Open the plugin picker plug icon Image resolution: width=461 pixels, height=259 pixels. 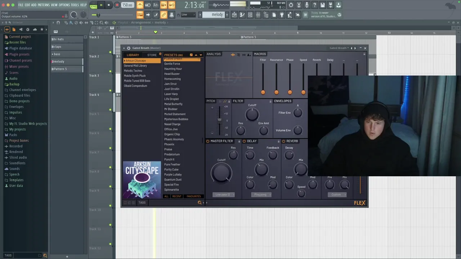point(282,15)
